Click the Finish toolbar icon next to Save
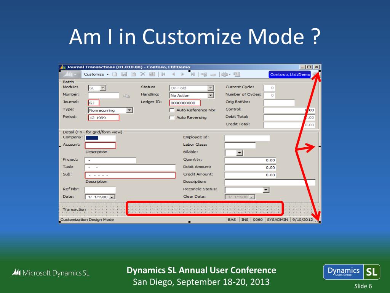390x293 pixels. (x=133, y=74)
